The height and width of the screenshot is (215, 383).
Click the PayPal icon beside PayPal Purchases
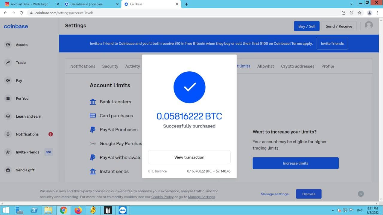click(93, 130)
